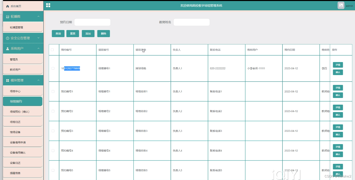This screenshot has width=355, height=180.
Task: Open 详情 for the 排球场地 row
Action: 338,65
